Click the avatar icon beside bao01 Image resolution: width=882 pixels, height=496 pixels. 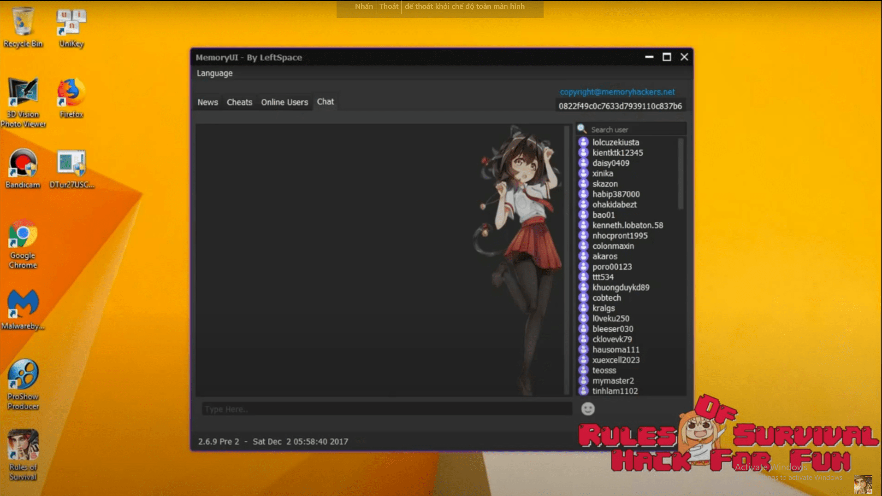click(583, 215)
